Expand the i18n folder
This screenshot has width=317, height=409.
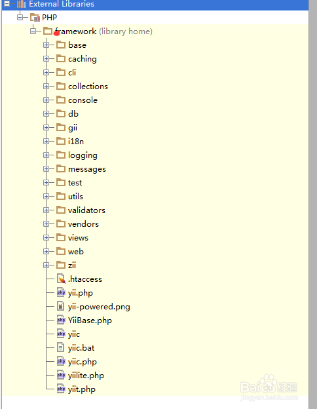46,142
